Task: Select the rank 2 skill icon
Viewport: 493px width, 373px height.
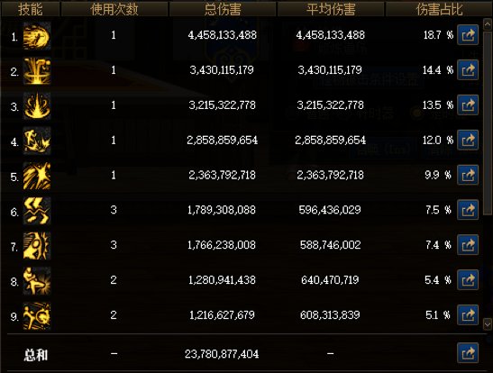Action: pyautogui.click(x=37, y=71)
